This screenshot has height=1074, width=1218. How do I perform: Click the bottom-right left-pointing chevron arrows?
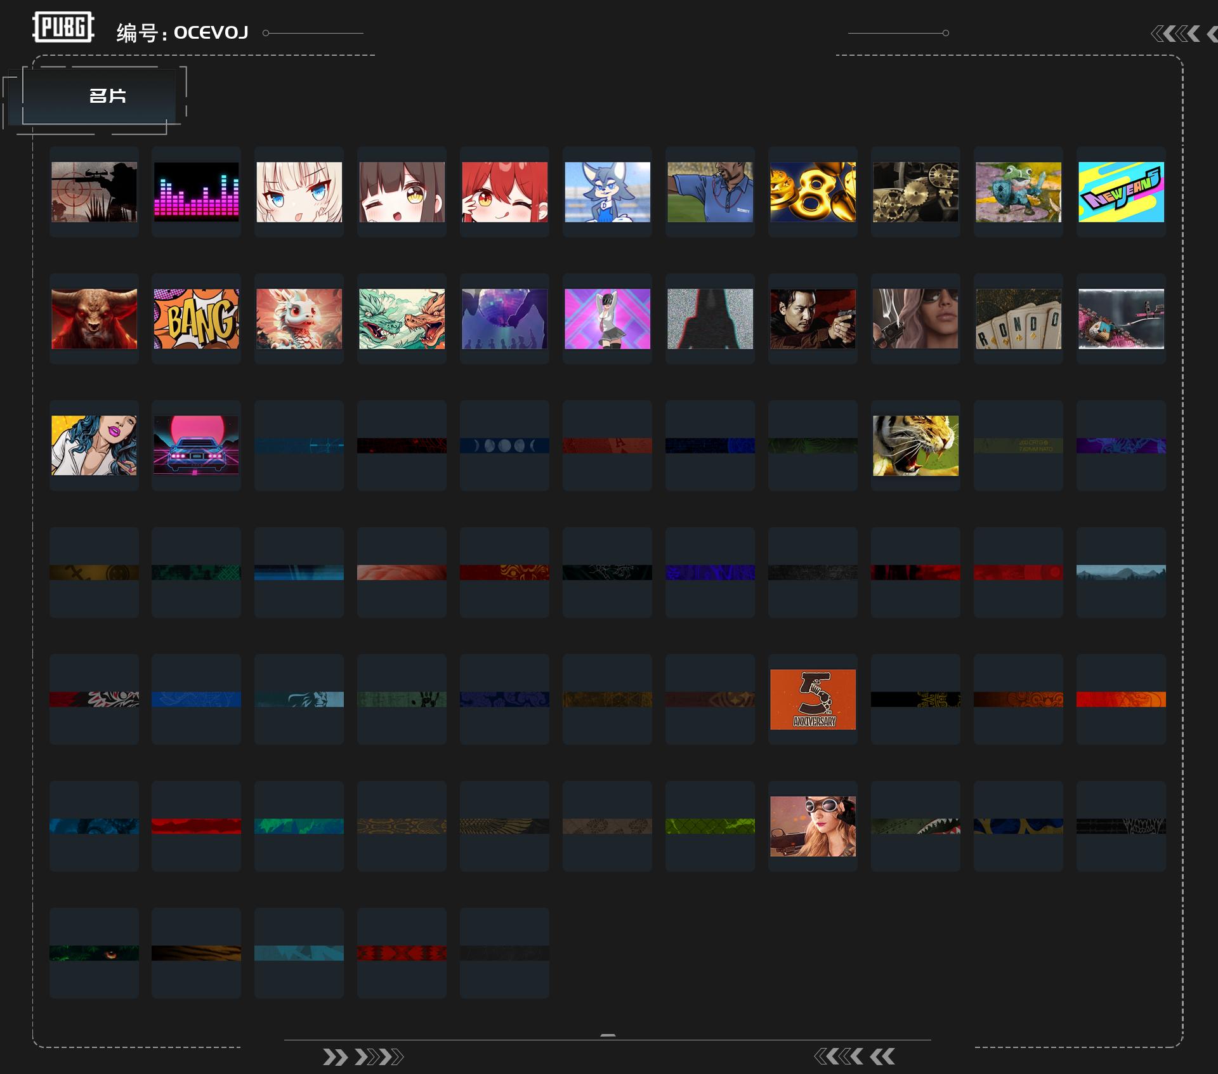click(855, 1056)
